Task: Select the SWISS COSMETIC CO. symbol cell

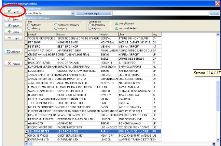Action: pos(42,91)
